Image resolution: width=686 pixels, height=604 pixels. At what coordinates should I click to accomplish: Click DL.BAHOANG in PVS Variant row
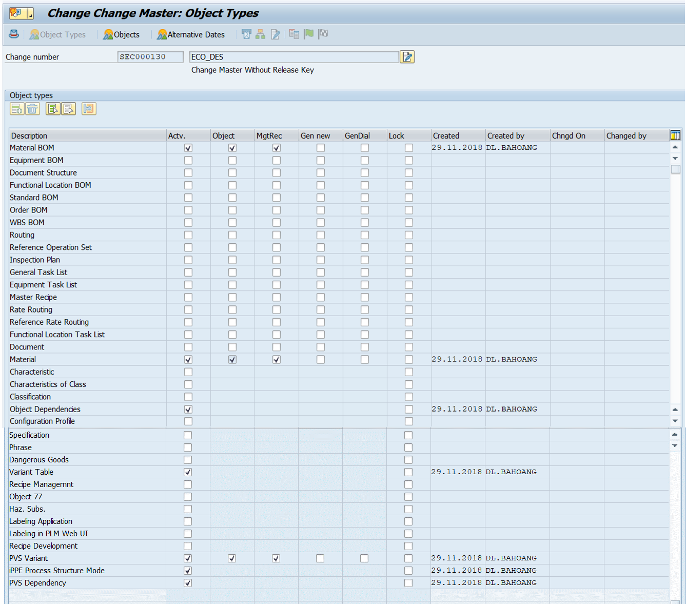[x=511, y=558]
